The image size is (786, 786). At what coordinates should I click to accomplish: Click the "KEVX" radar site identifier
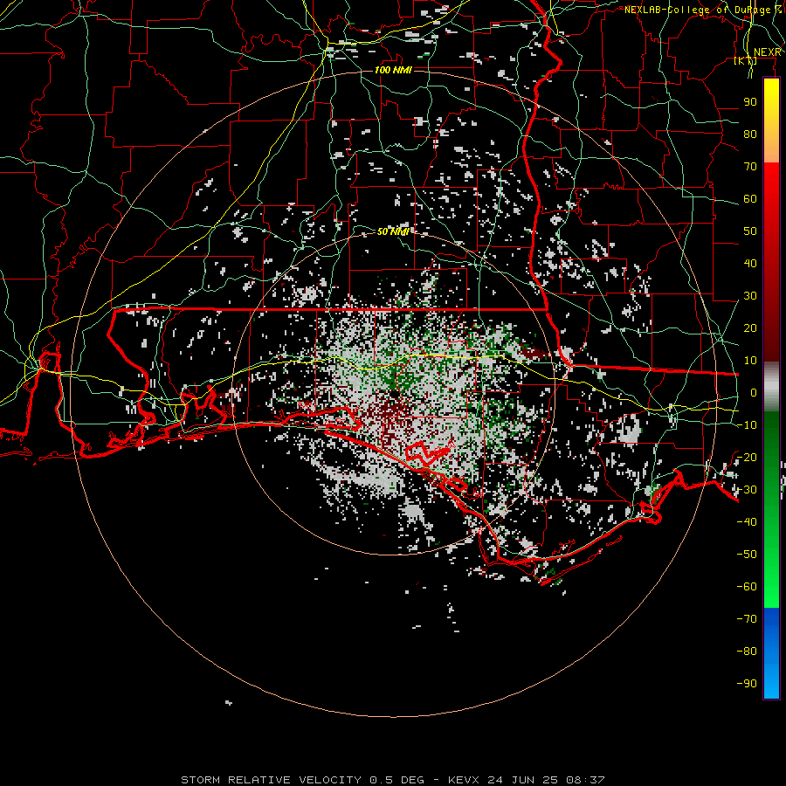[x=464, y=780]
